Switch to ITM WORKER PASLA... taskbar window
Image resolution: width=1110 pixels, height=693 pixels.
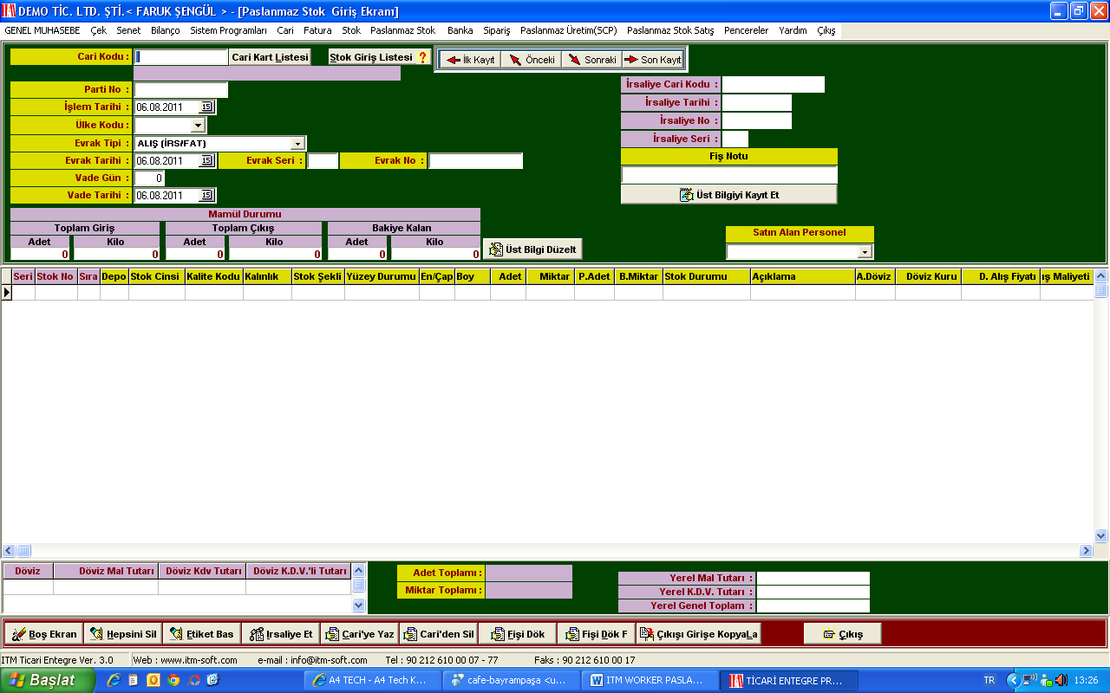652,681
